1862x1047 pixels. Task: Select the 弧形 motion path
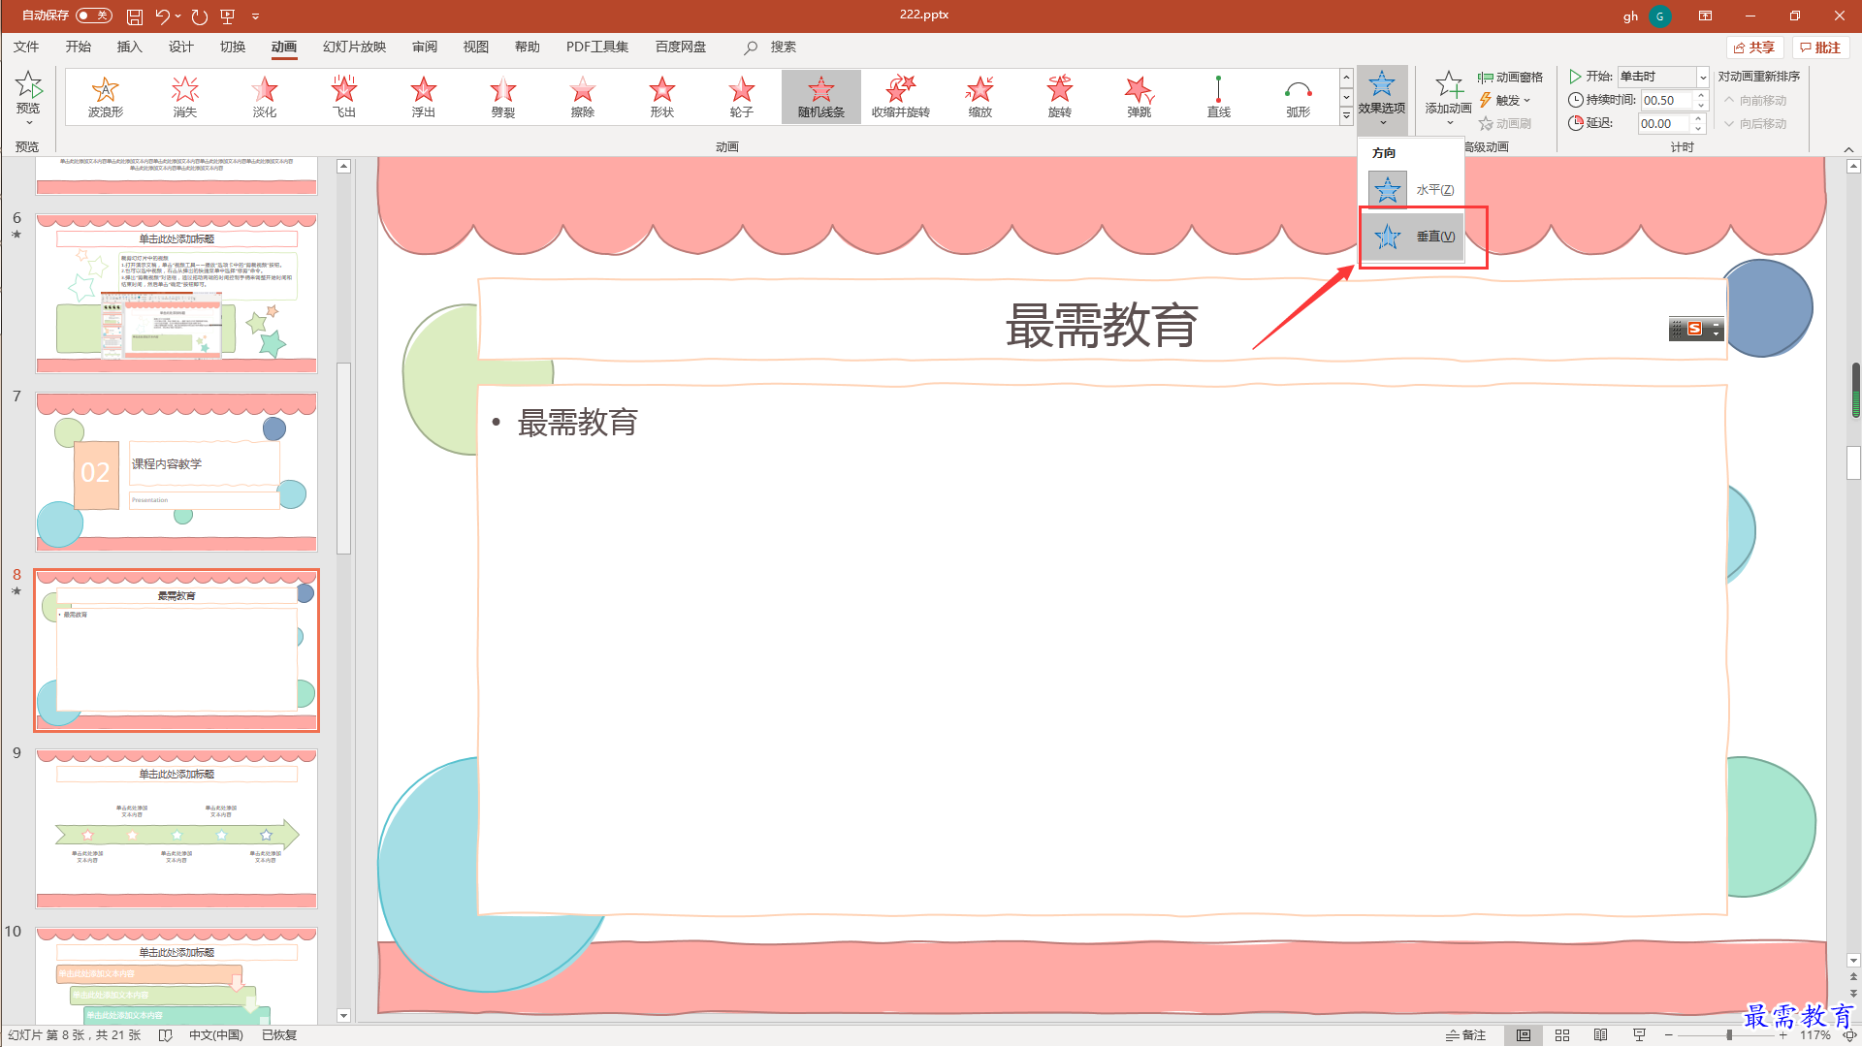pos(1299,97)
